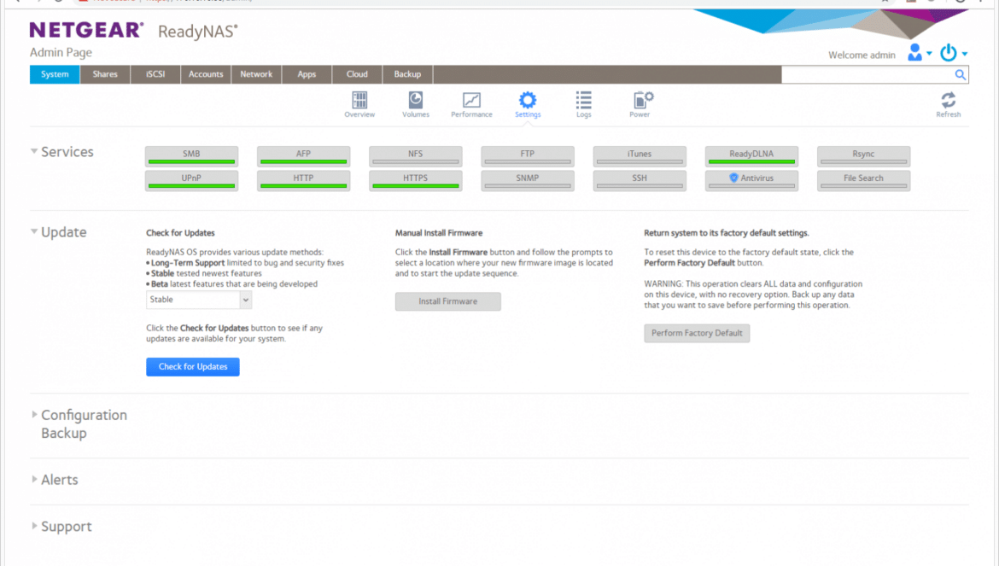Expand the Support section
Screen dimensions: 999x566
(x=34, y=526)
